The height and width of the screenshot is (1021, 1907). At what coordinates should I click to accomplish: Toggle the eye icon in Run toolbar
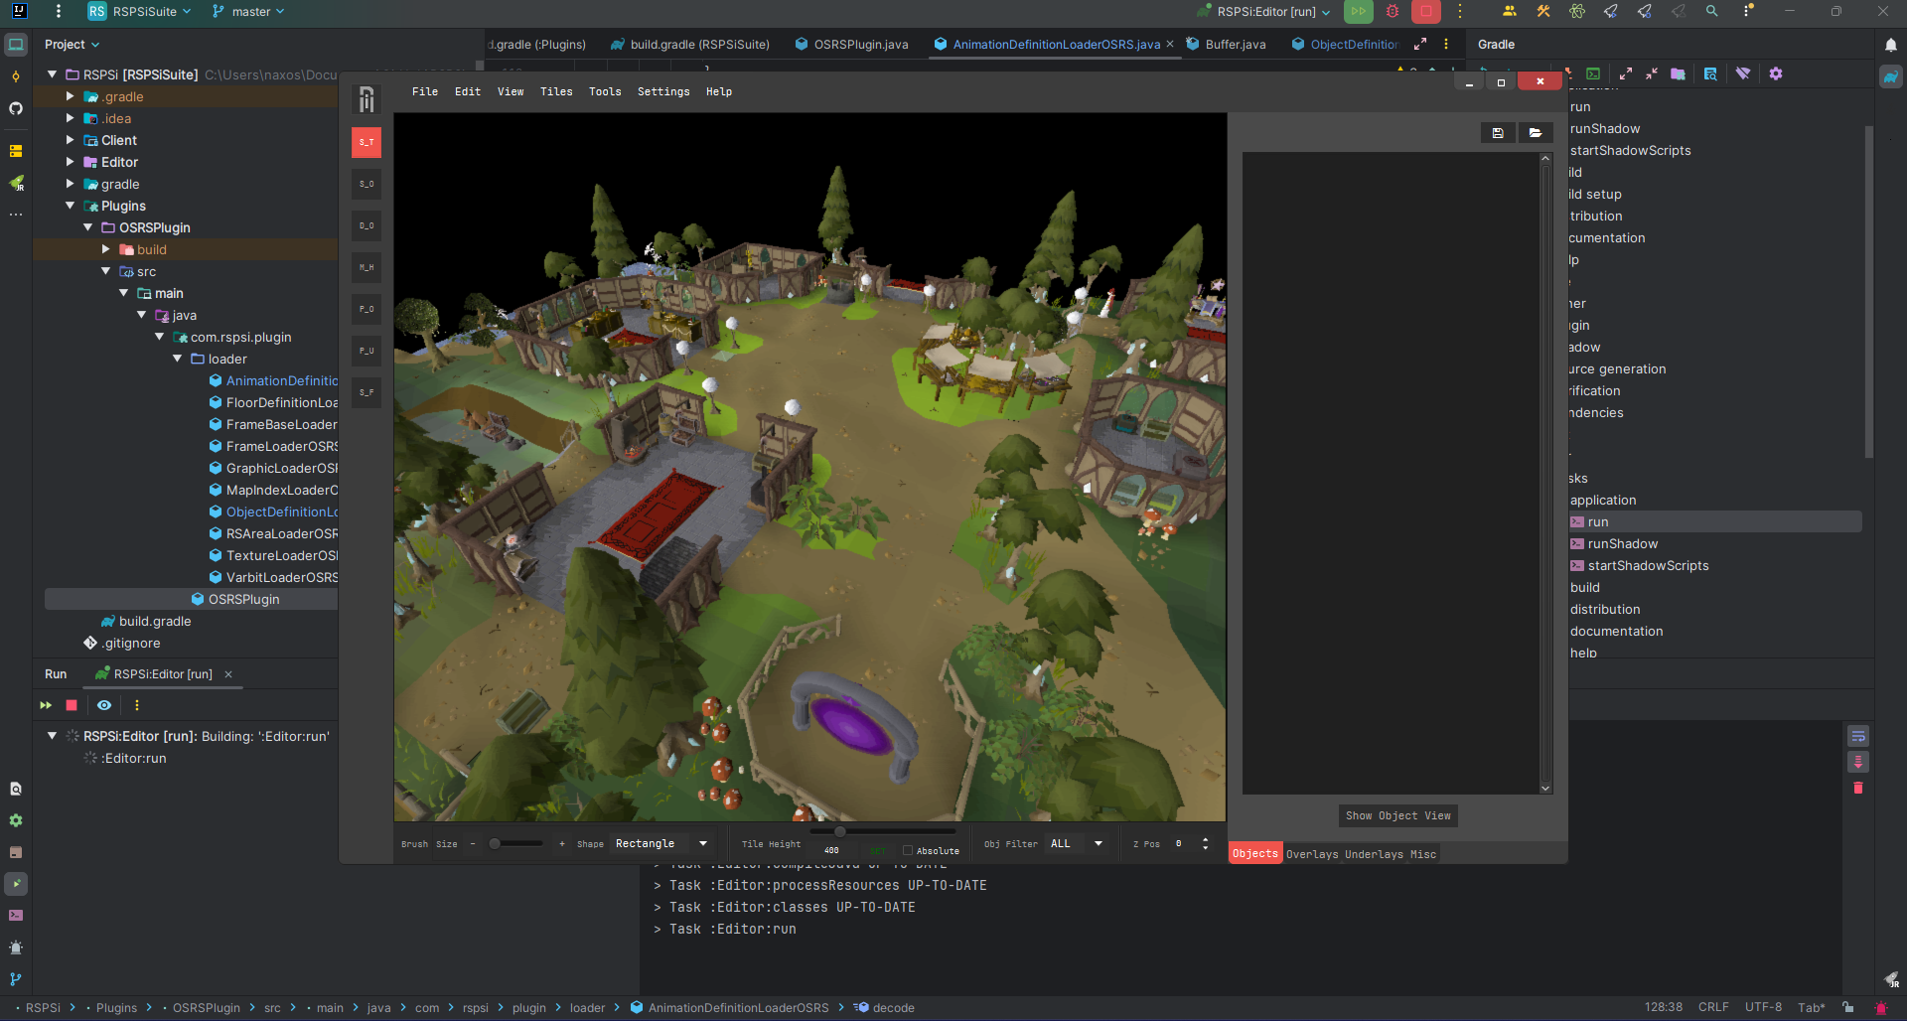(x=104, y=705)
